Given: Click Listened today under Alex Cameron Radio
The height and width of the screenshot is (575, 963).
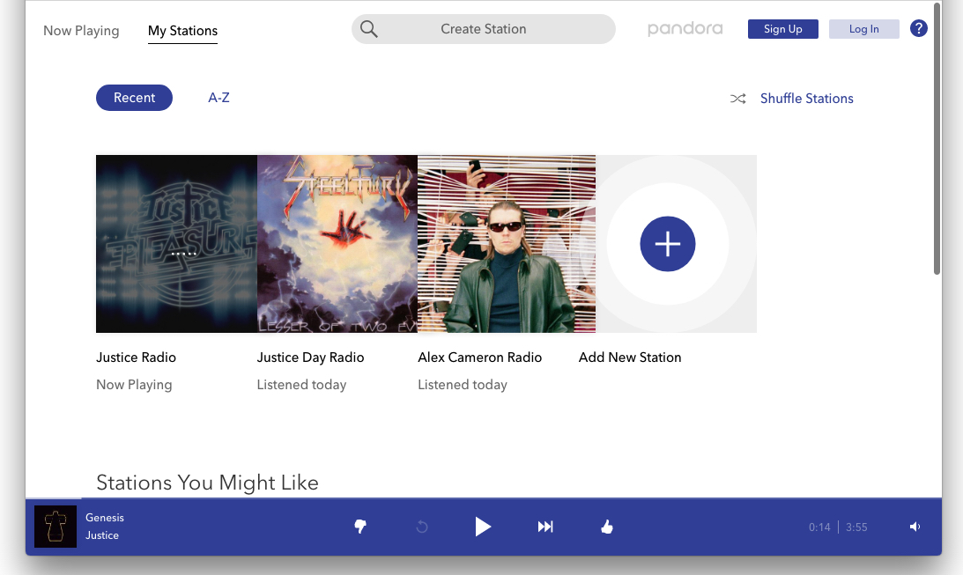Looking at the screenshot, I should click(463, 385).
